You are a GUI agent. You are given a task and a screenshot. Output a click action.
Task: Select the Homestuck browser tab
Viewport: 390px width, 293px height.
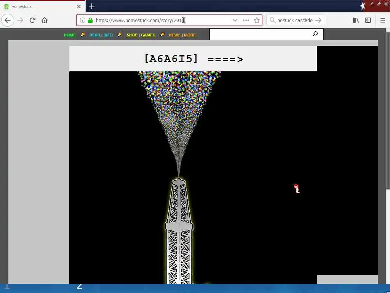pyautogui.click(x=43, y=6)
